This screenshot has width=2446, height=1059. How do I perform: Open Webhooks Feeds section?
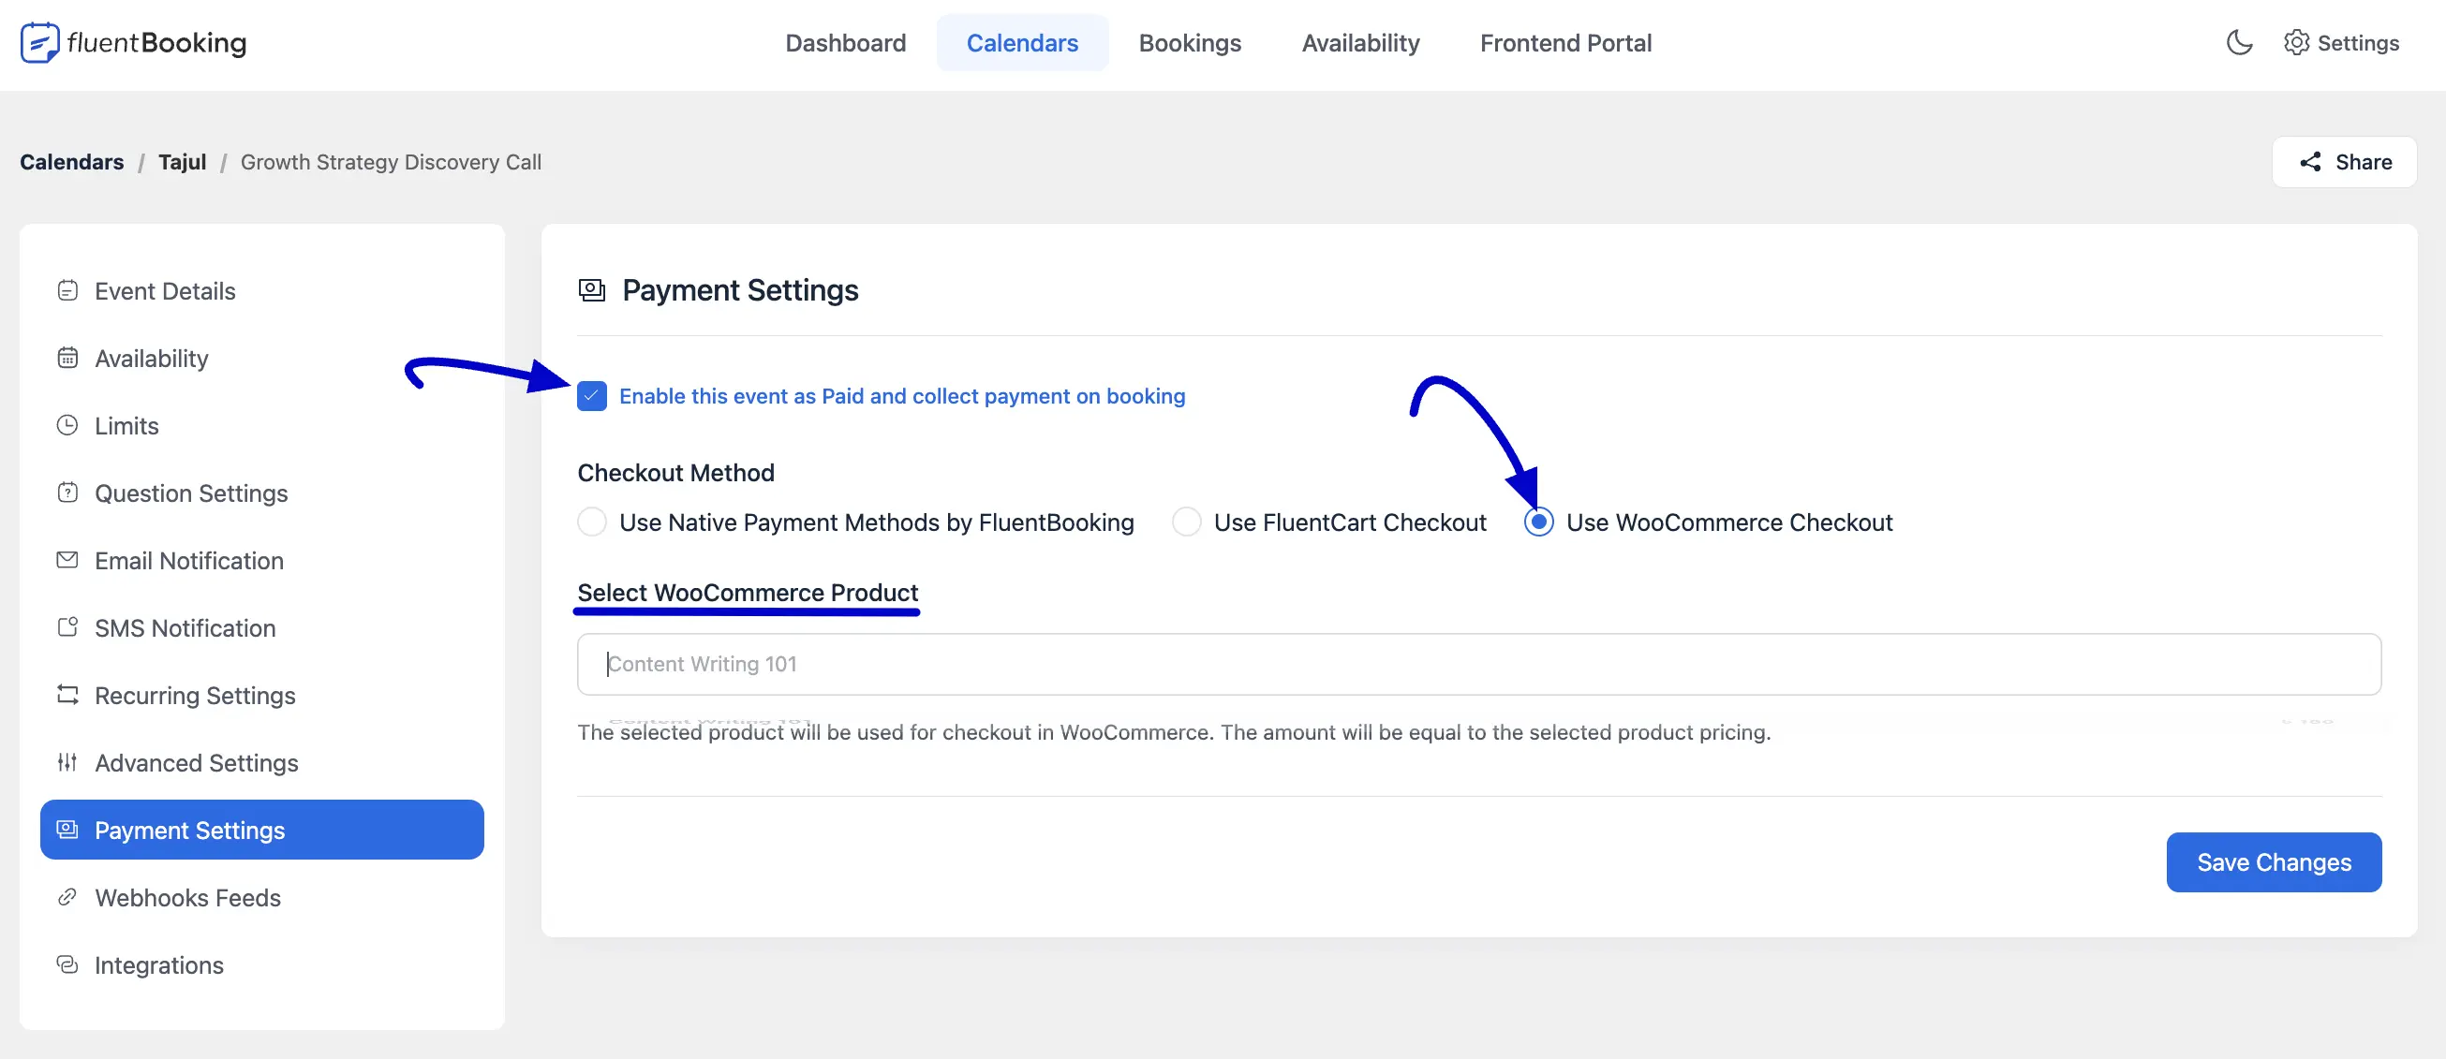pos(261,897)
